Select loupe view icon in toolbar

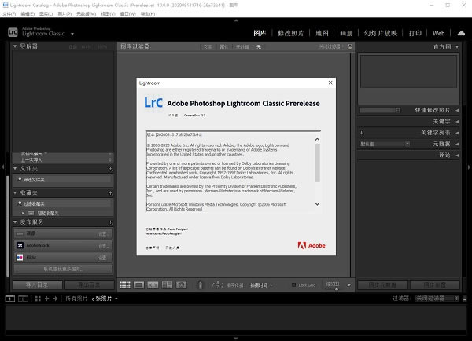pyautogui.click(x=138, y=284)
